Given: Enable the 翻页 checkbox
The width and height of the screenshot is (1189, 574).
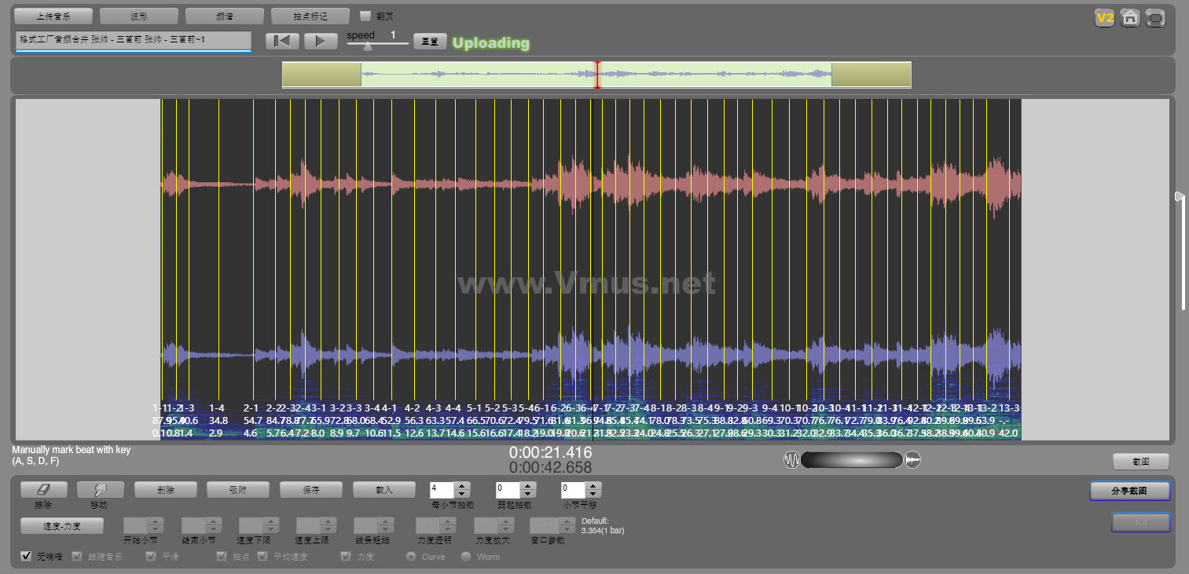Looking at the screenshot, I should point(365,16).
